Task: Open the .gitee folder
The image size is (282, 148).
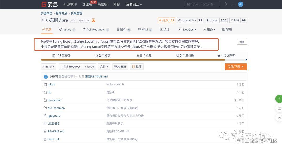Action: [51, 84]
